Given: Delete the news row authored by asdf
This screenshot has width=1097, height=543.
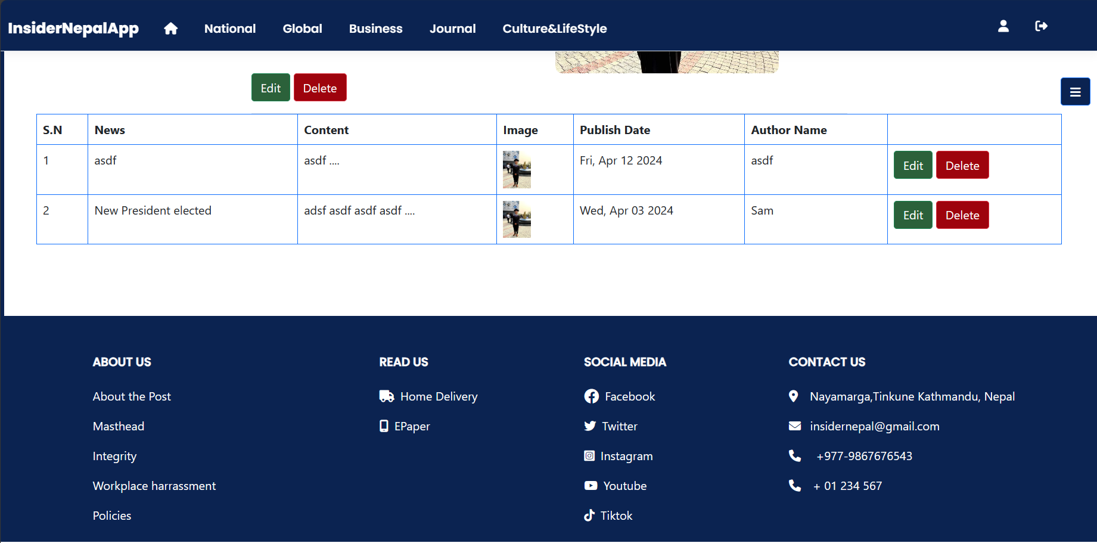Looking at the screenshot, I should [x=962, y=166].
